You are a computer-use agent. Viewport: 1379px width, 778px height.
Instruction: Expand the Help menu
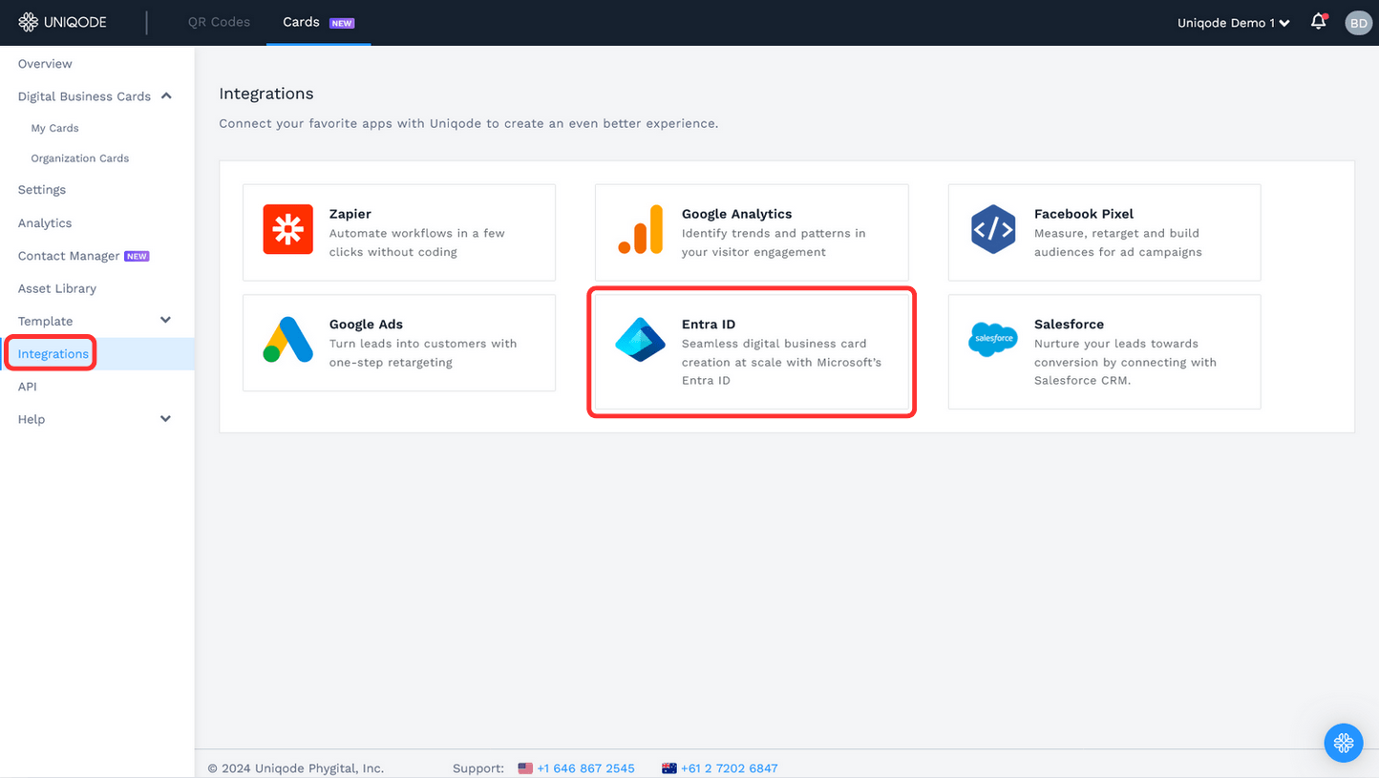point(165,418)
